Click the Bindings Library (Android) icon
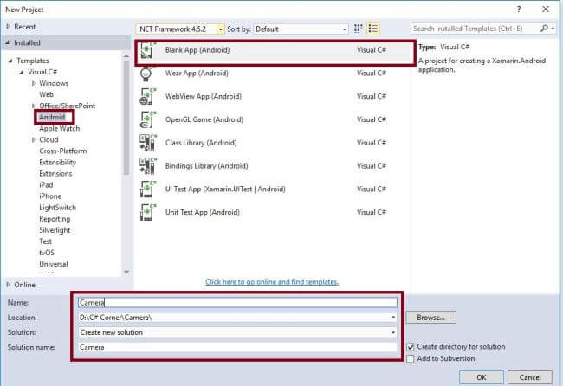Image resolution: width=563 pixels, height=386 pixels. pos(147,166)
